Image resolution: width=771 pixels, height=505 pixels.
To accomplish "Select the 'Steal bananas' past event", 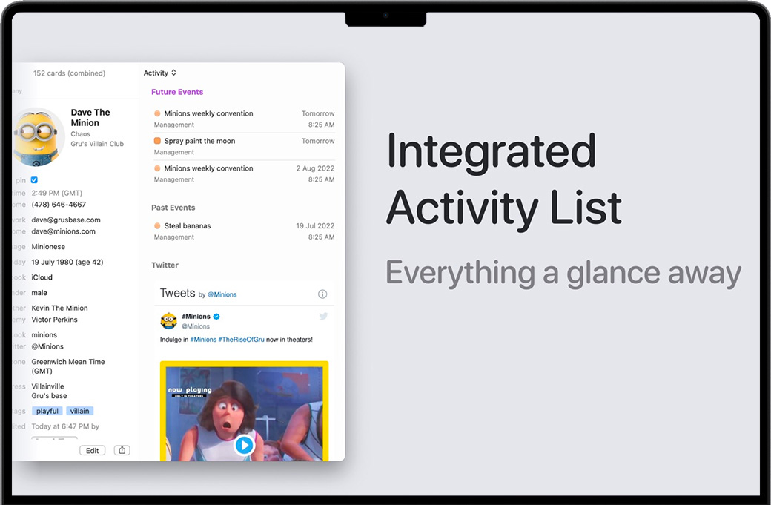I will pyautogui.click(x=245, y=231).
